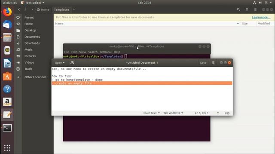Open the Help menu in Terminal
The height and width of the screenshot is (154, 275).
[x=117, y=52]
